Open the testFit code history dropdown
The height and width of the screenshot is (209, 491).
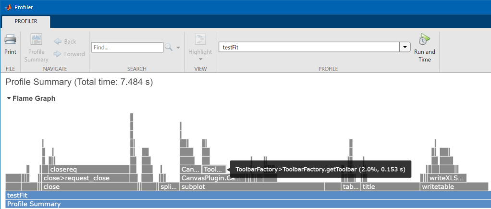tap(405, 47)
